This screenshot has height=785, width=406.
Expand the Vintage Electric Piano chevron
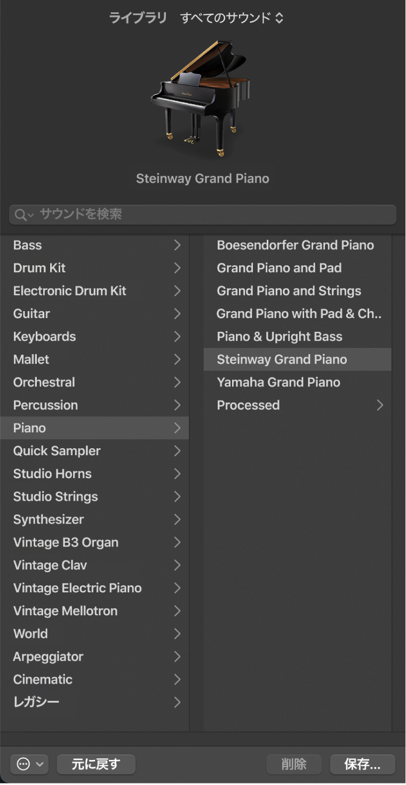tap(177, 588)
